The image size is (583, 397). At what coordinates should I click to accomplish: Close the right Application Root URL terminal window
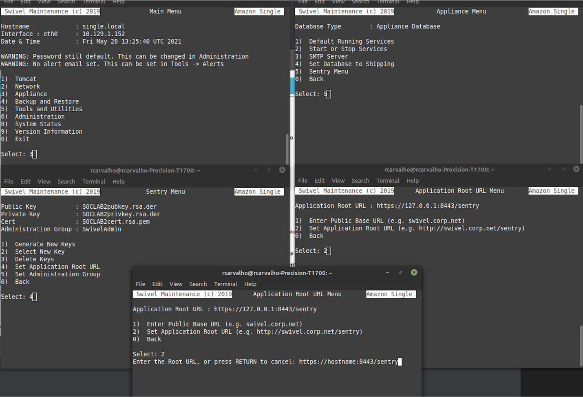pos(576,169)
